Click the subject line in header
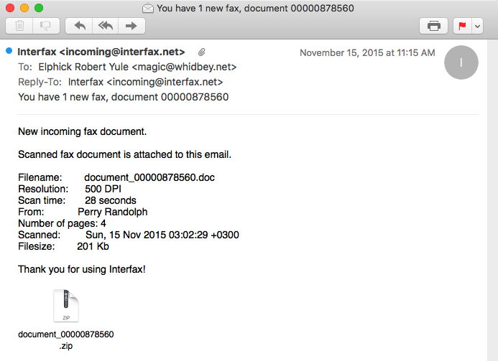This screenshot has width=498, height=361. 123,96
